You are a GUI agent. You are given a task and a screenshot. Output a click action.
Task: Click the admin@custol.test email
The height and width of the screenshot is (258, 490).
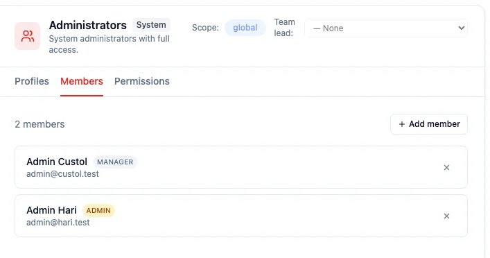[62, 174]
